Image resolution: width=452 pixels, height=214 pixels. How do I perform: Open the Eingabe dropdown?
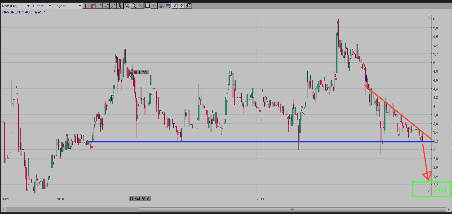point(80,6)
